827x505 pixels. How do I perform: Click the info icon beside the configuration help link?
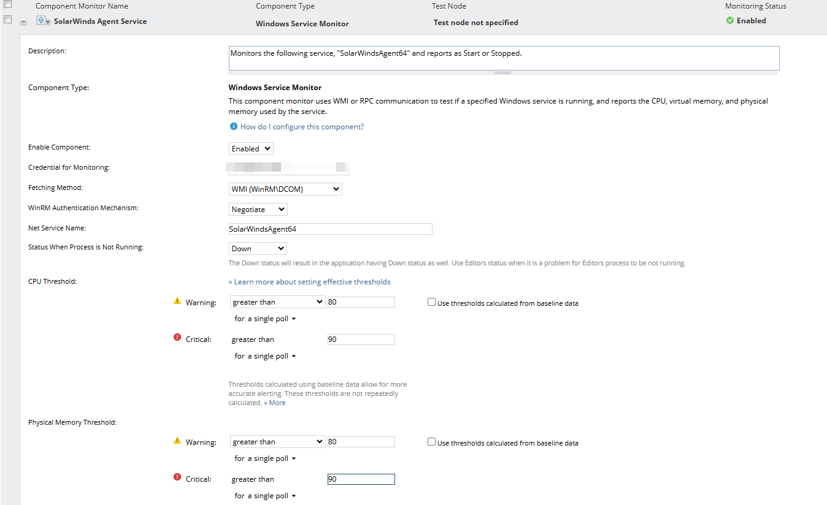point(233,127)
